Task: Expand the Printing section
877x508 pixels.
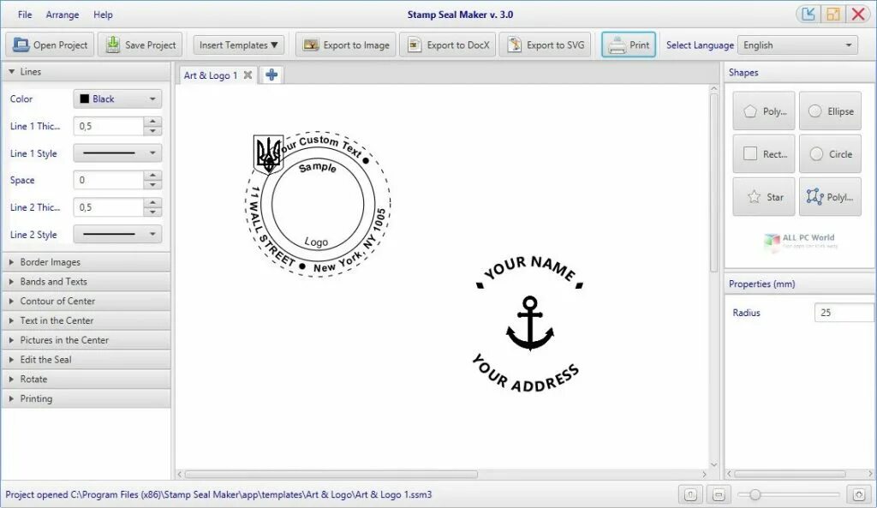Action: pos(87,399)
